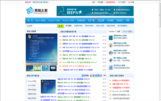Click the 电脑公司Win7系统 Windows orb icon
The image size is (161, 101).
111,53
